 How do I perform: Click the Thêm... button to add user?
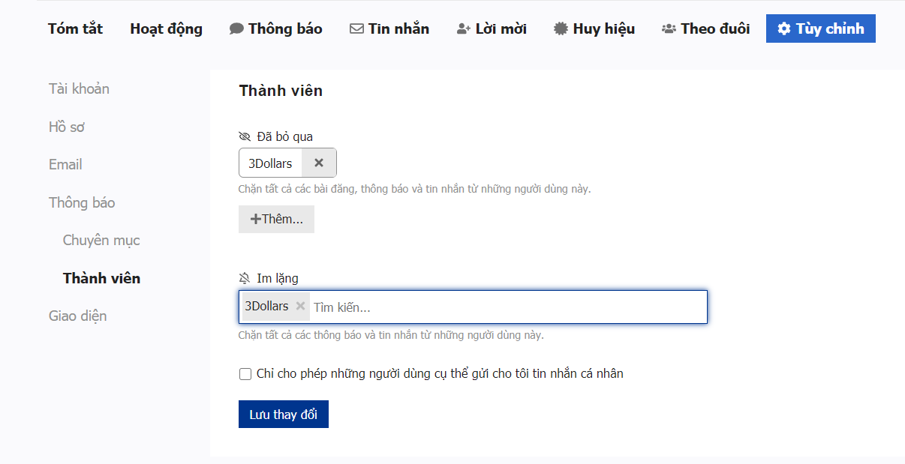[276, 219]
